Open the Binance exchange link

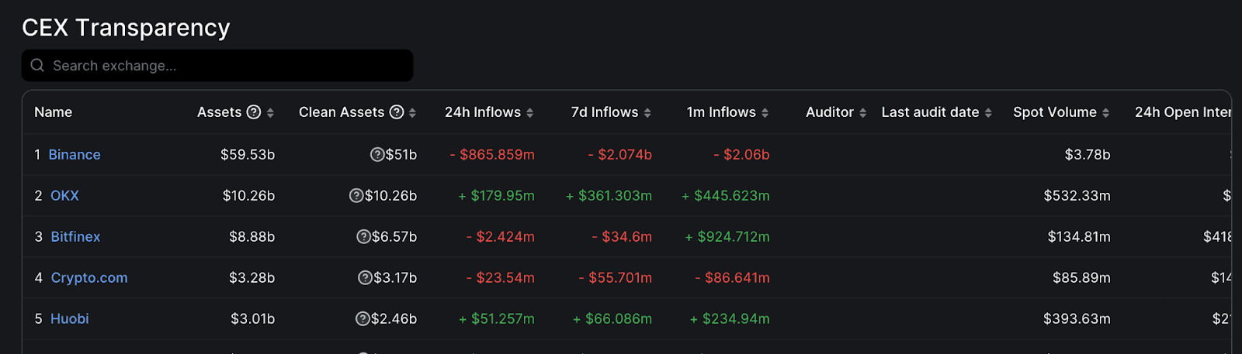[x=75, y=155]
